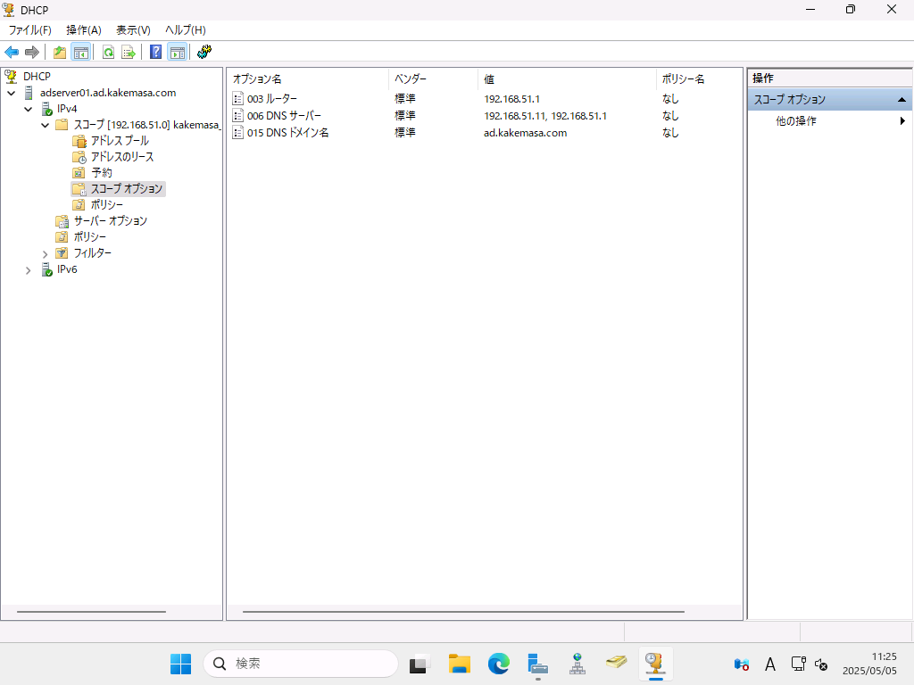914x685 pixels.
Task: Click the DHCP app icon in taskbar
Action: point(656,664)
